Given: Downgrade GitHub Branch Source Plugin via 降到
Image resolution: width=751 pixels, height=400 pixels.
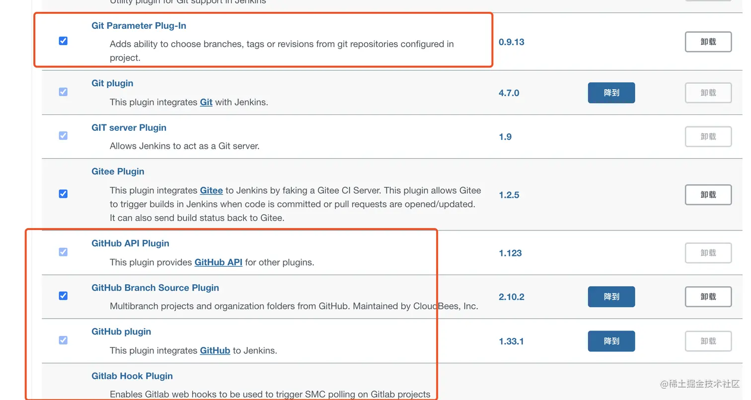Looking at the screenshot, I should pos(611,296).
